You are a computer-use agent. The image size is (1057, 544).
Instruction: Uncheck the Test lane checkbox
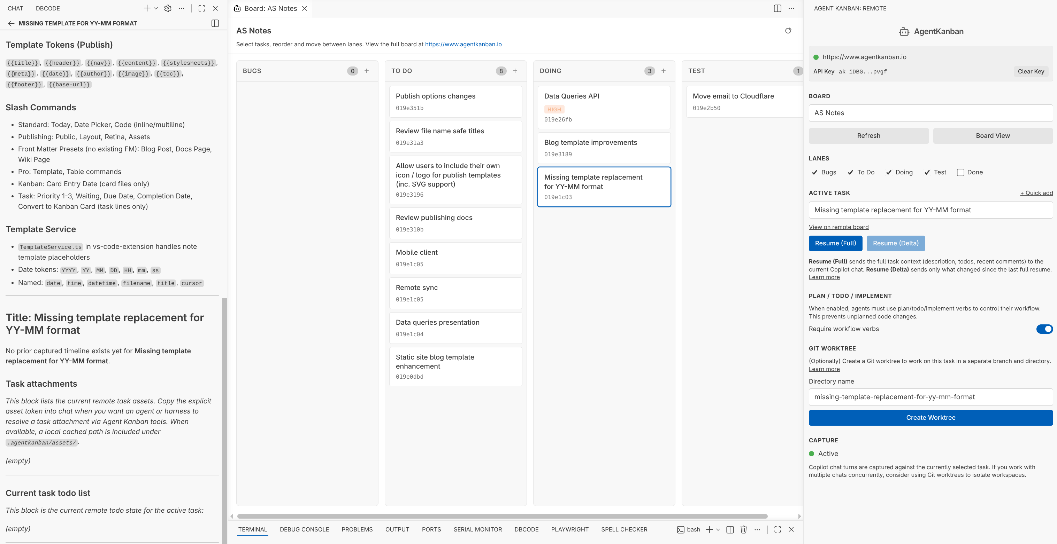tap(927, 173)
